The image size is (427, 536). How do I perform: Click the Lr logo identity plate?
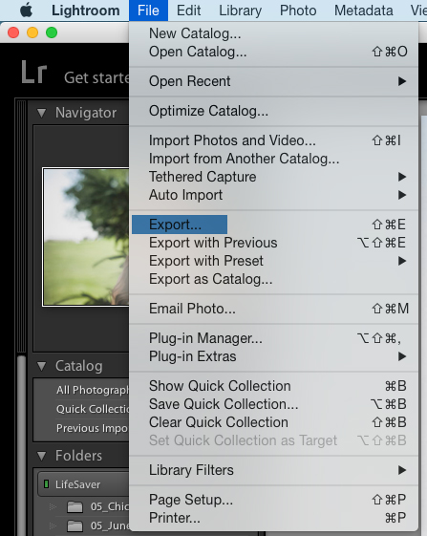pyautogui.click(x=33, y=72)
